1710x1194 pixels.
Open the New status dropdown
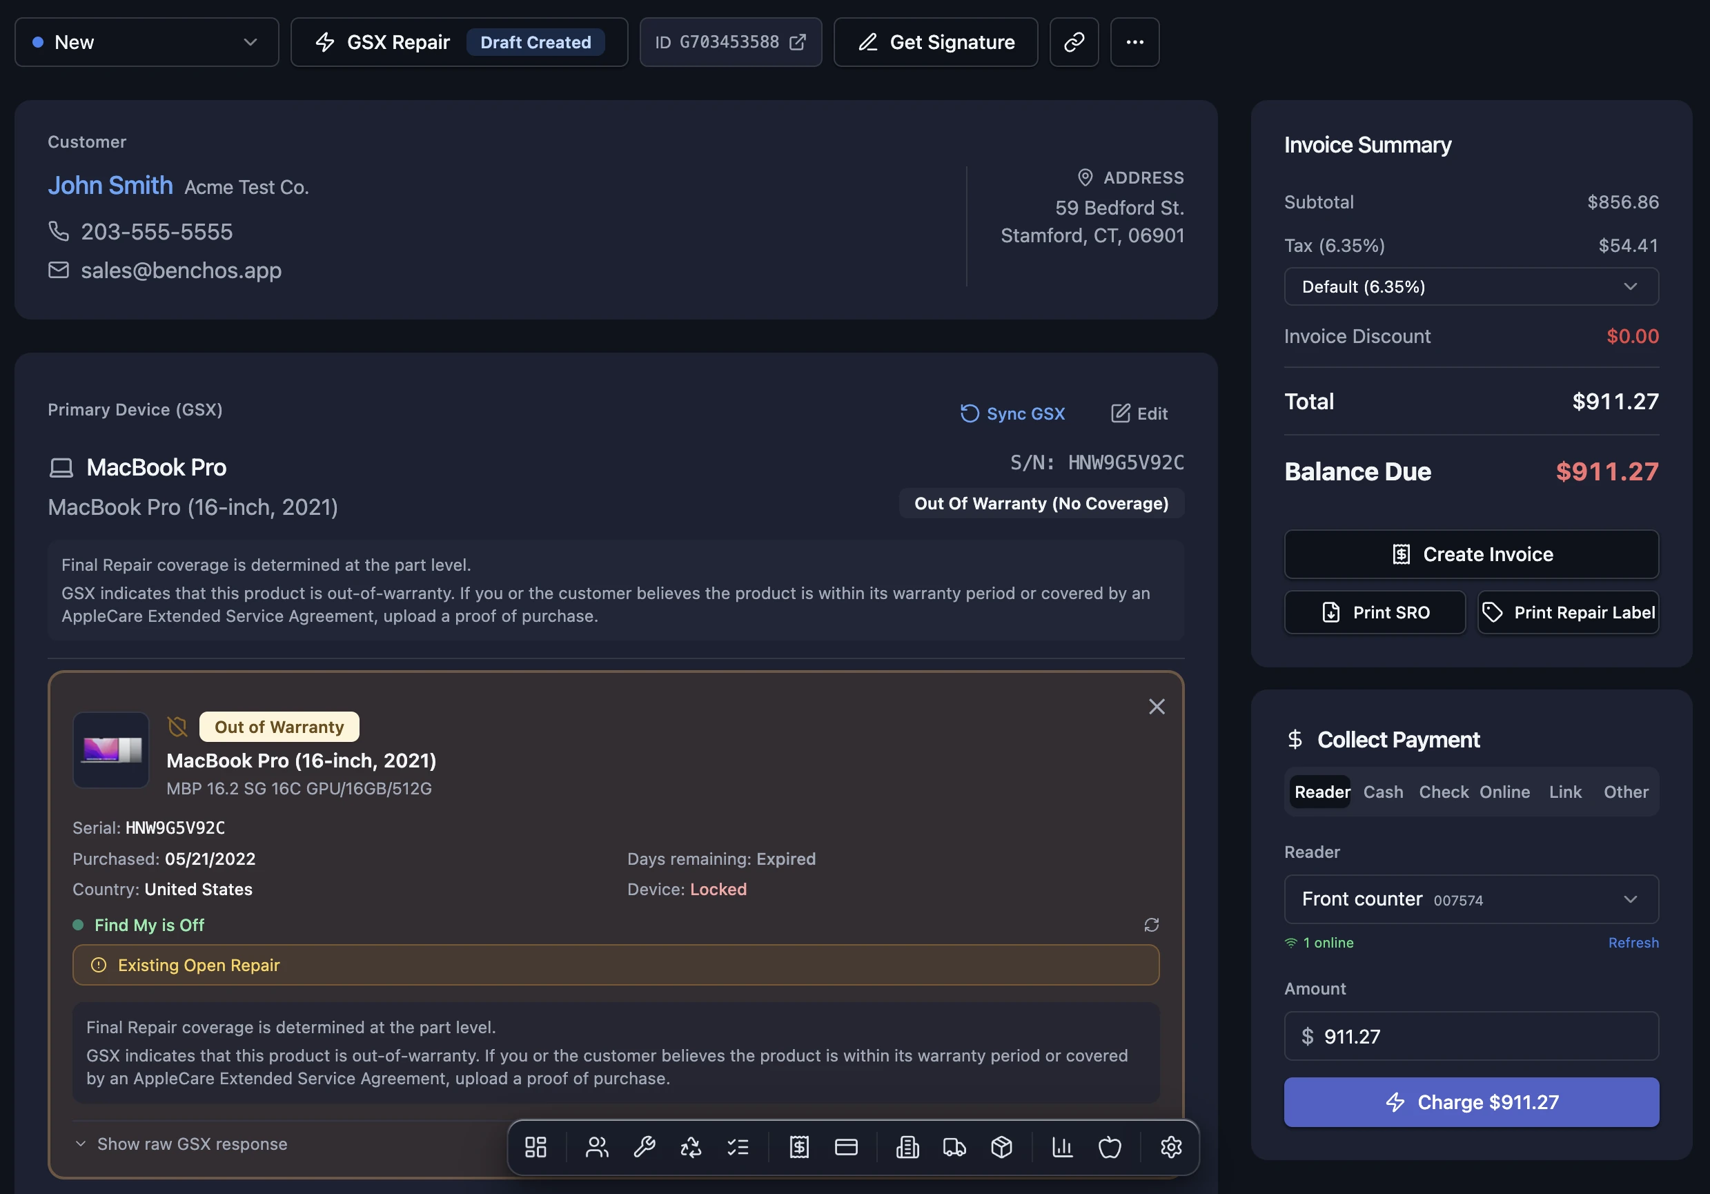pyautogui.click(x=147, y=43)
